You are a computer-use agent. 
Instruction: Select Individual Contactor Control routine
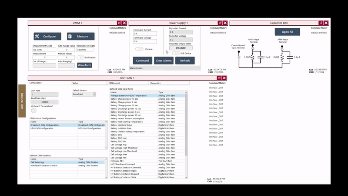tap(67, 166)
